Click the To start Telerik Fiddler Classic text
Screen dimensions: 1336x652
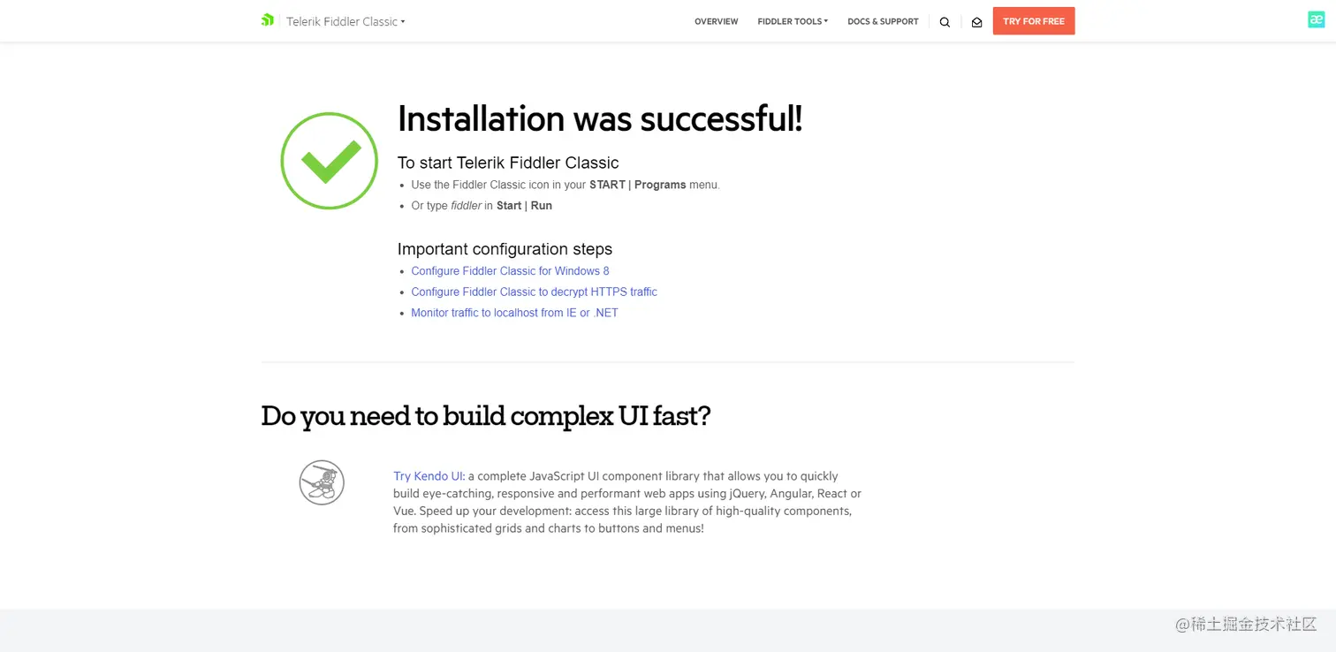point(508,163)
